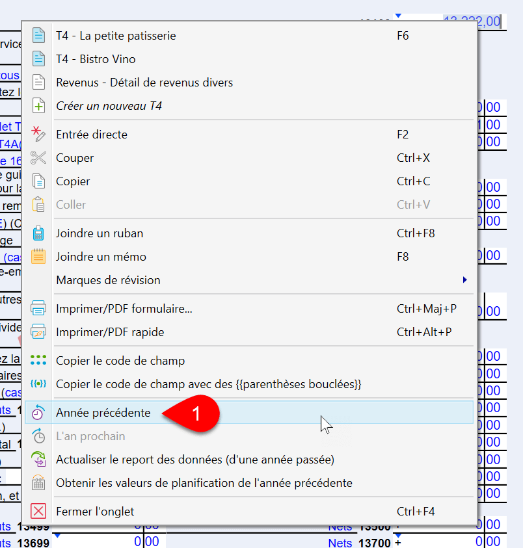Choose Couper from the context menu
The height and width of the screenshot is (548, 523).
click(x=248, y=158)
